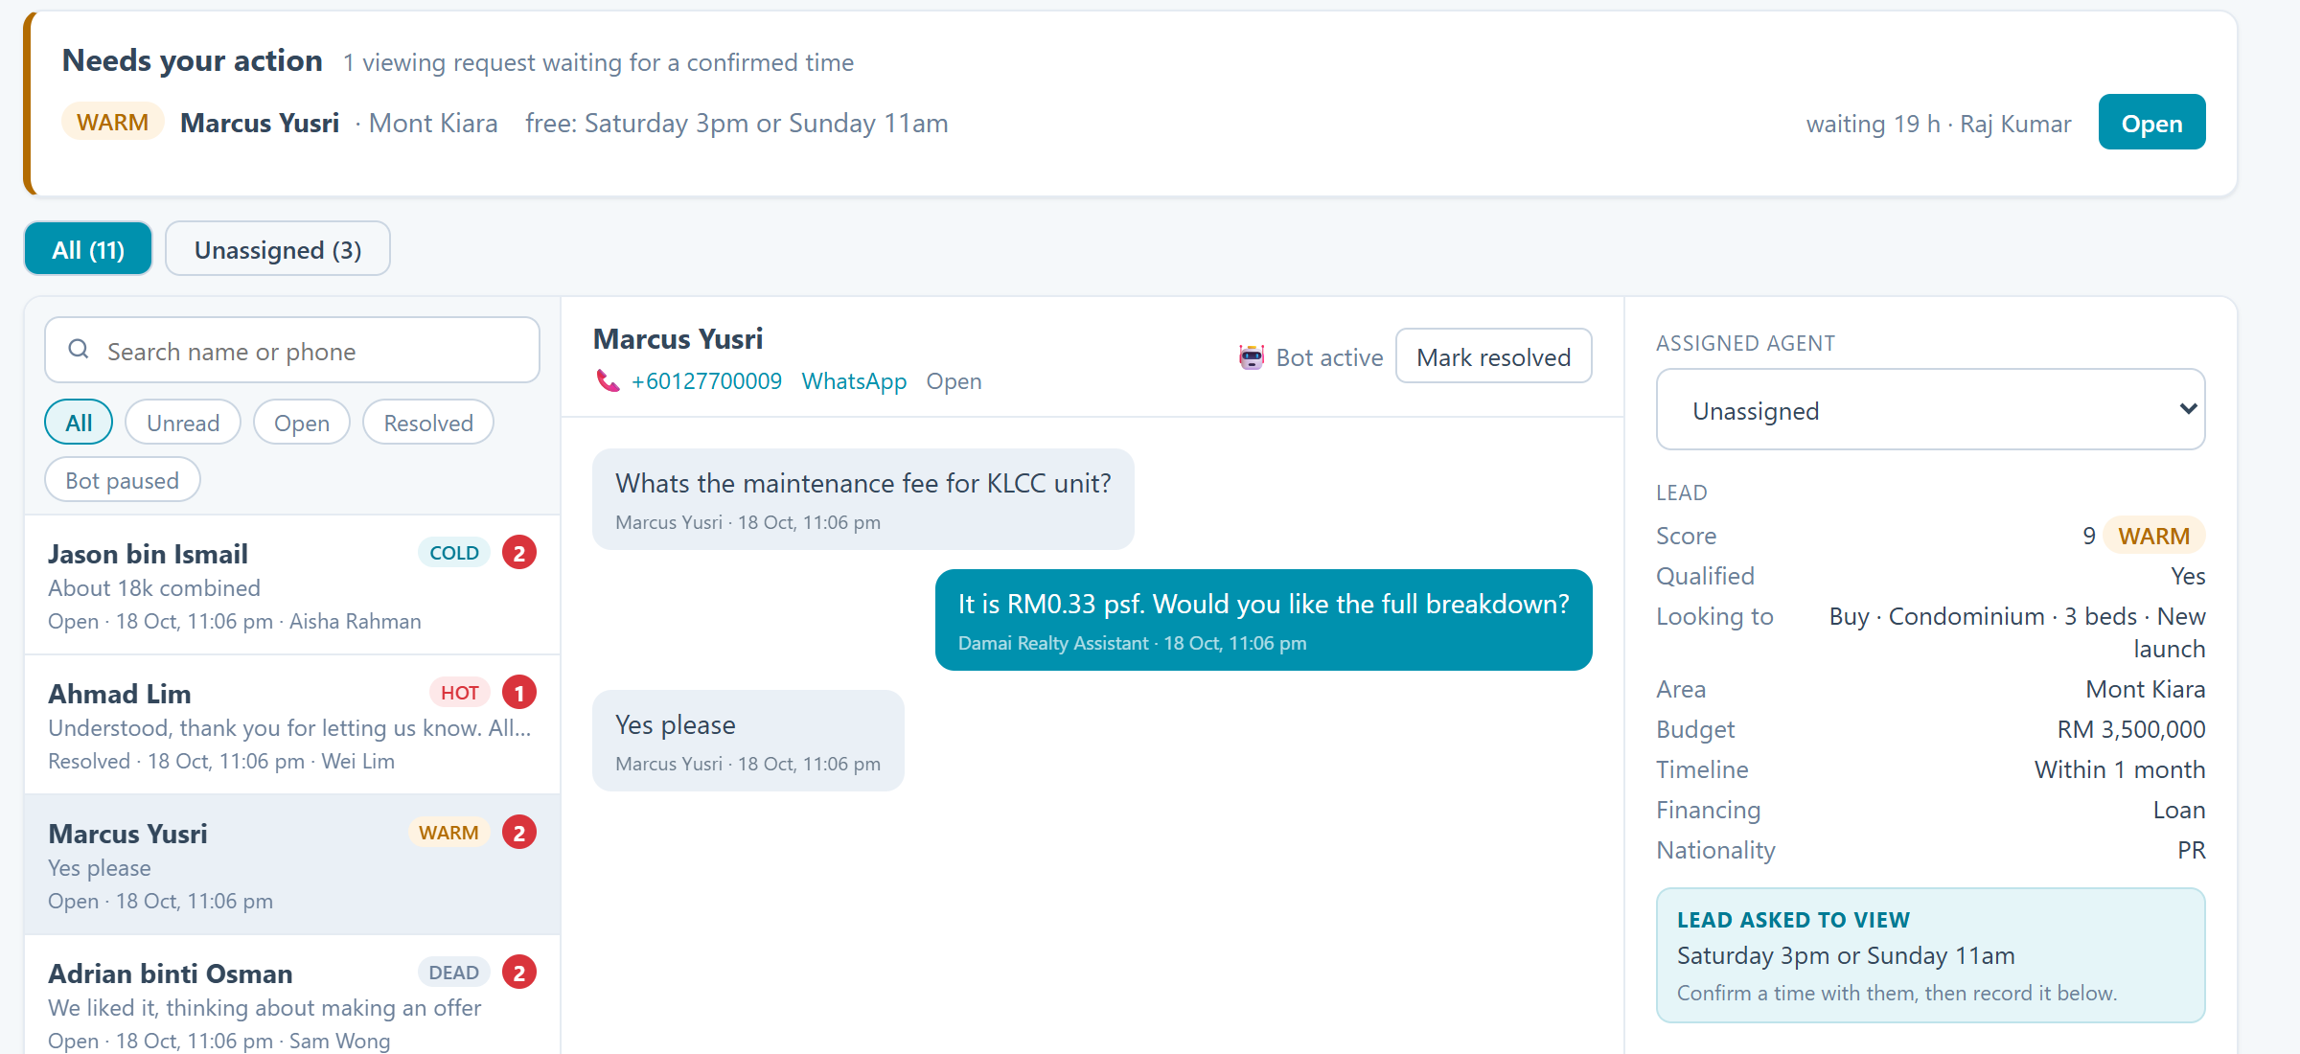Open Adrian binti Osman conversation

pyautogui.click(x=292, y=997)
